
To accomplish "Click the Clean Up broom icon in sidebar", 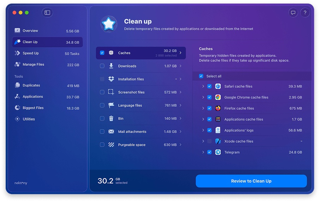I will click(x=17, y=42).
